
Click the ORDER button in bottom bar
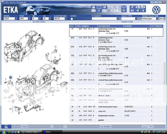pos(24,126)
